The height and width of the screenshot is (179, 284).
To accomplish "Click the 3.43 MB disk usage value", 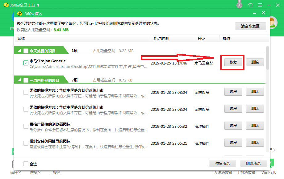I will (x=61, y=30).
